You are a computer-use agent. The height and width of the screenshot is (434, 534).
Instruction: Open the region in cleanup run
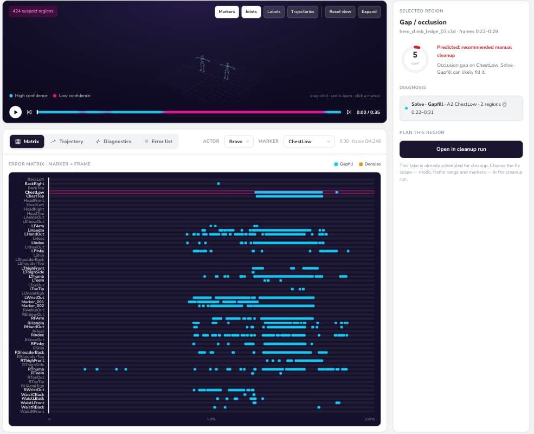[x=461, y=149]
